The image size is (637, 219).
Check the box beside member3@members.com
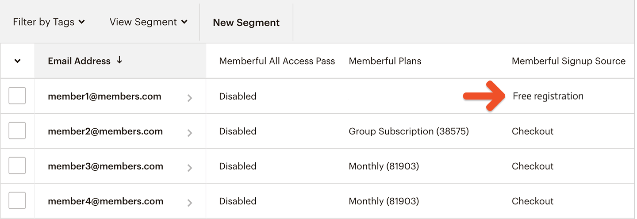(x=17, y=166)
